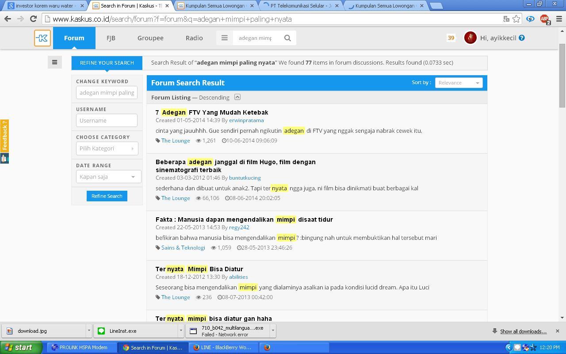This screenshot has height=354, width=566.
Task: Click Refine Your Search header
Action: tap(107, 63)
